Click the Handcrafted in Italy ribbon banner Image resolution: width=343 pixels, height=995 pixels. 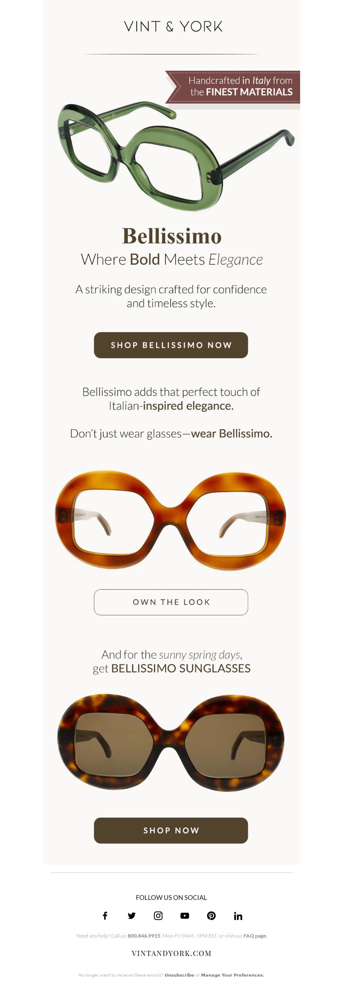[x=233, y=87]
